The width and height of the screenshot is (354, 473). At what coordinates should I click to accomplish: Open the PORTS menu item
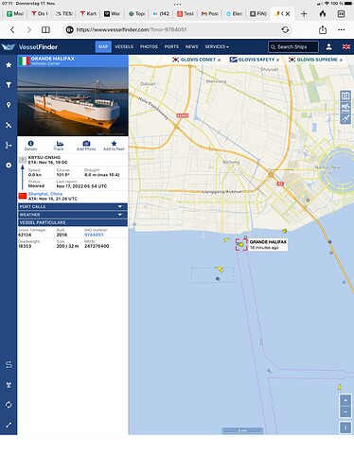pyautogui.click(x=171, y=46)
